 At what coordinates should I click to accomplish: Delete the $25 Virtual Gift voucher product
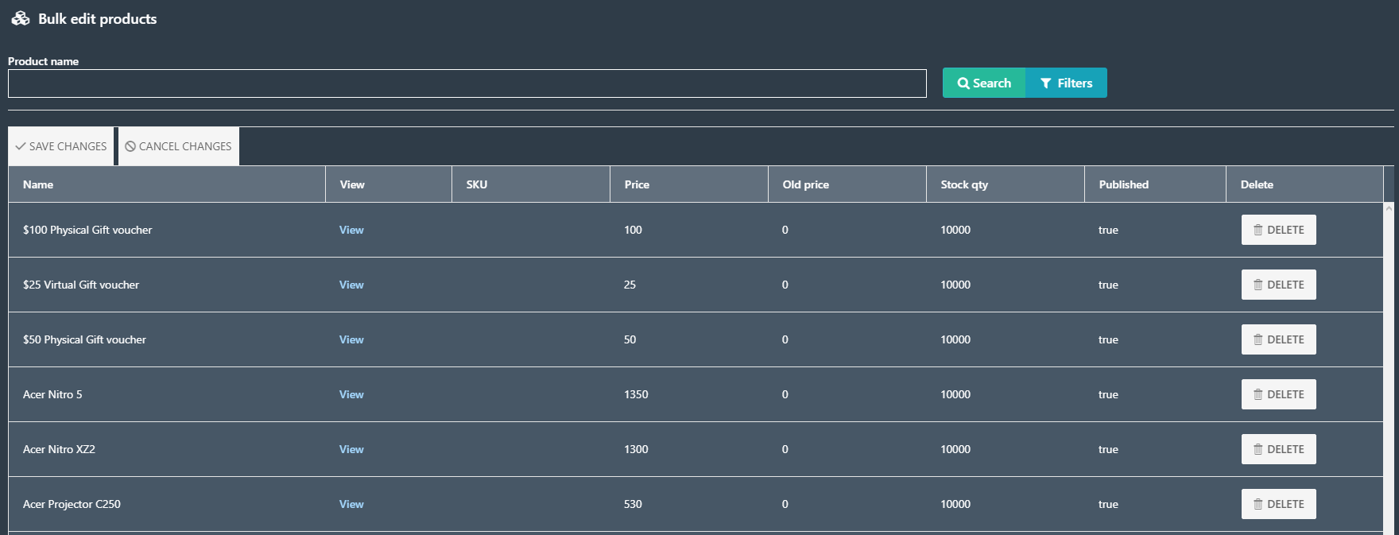click(x=1278, y=285)
